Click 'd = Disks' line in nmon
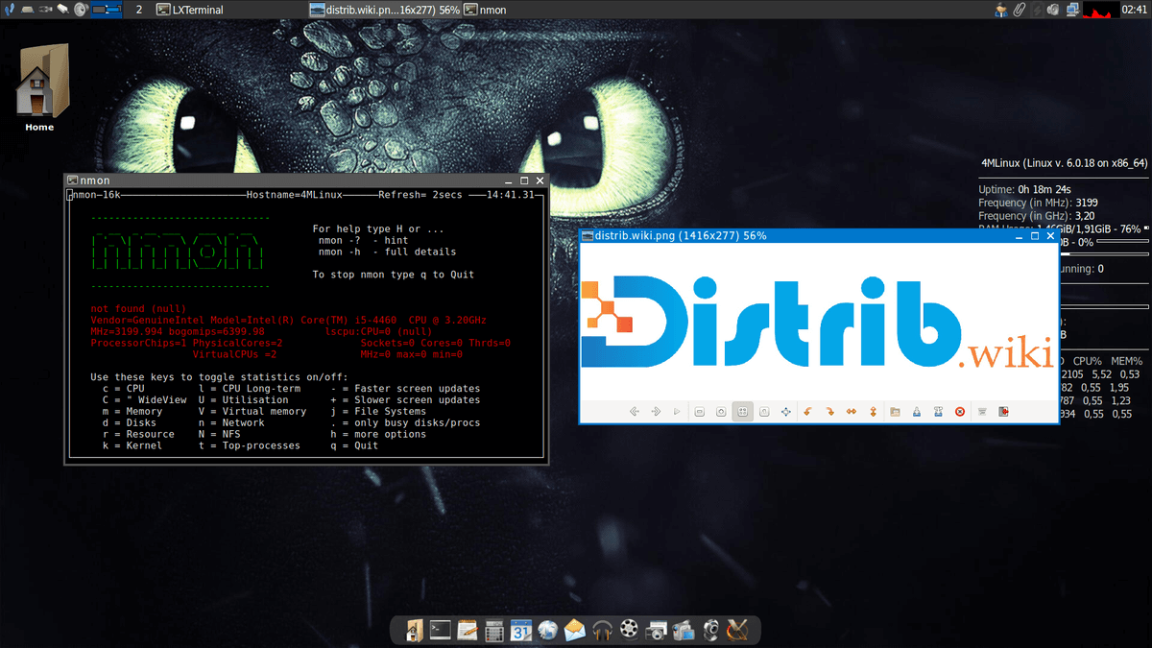 (x=130, y=423)
